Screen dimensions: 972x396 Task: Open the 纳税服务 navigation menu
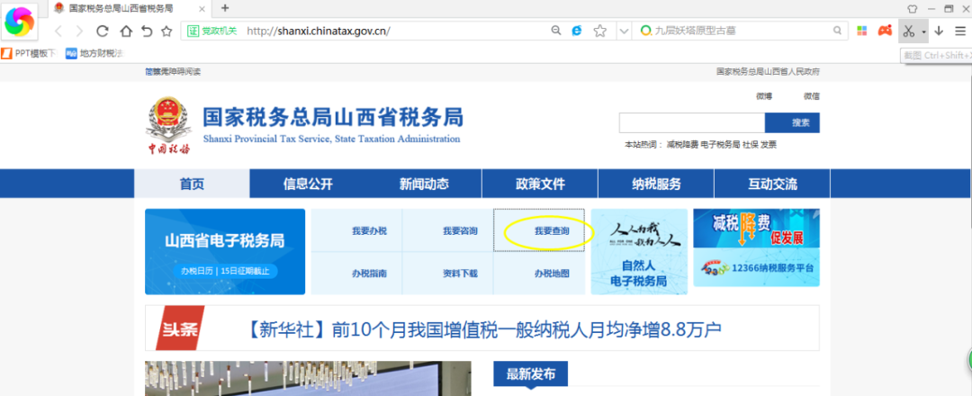pyautogui.click(x=656, y=184)
